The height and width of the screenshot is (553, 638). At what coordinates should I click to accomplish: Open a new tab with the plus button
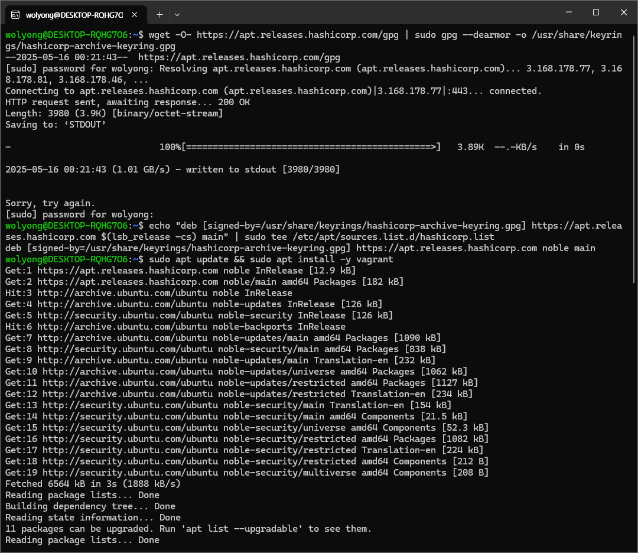159,14
